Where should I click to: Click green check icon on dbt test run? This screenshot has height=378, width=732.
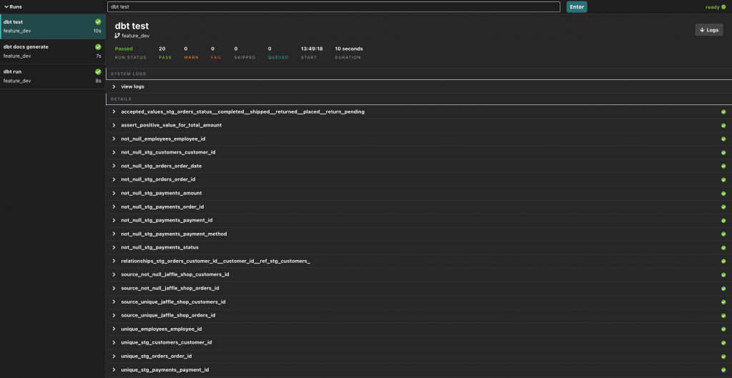[98, 22]
